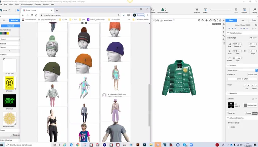The width and height of the screenshot is (258, 147).
Task: Click the yellow swatch in Colors in Use
Action: (8, 34)
